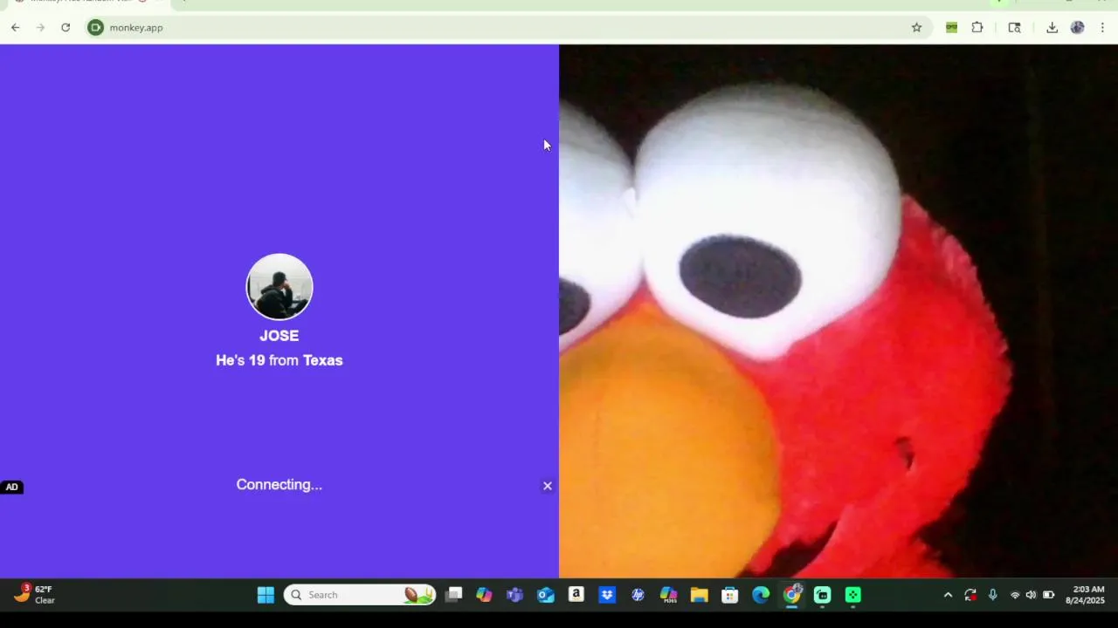This screenshot has height=628, width=1118.
Task: Open the Windows Start menu
Action: (x=266, y=595)
